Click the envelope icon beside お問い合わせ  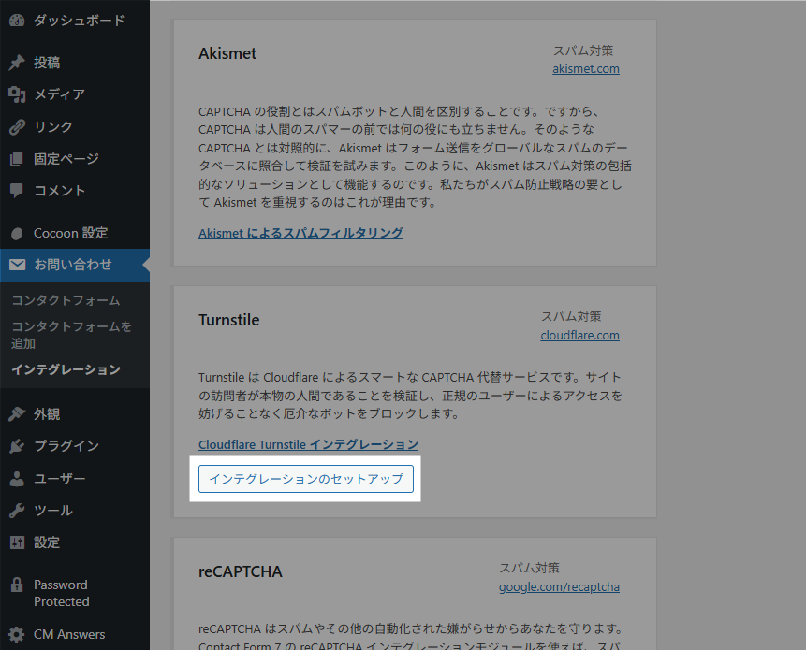point(17,265)
